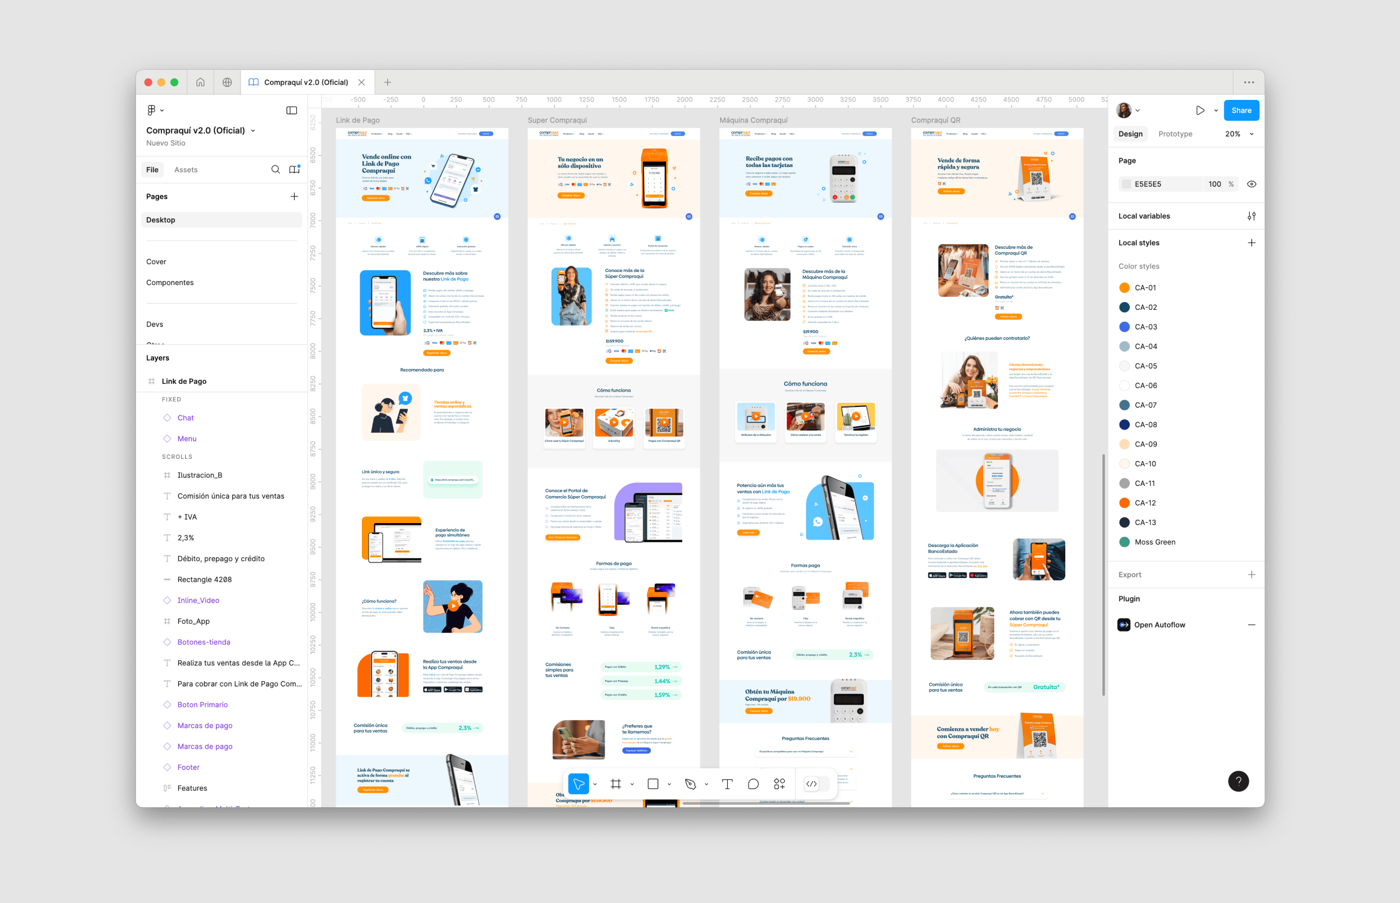Click the Present play icon
The image size is (1400, 903).
coord(1200,110)
